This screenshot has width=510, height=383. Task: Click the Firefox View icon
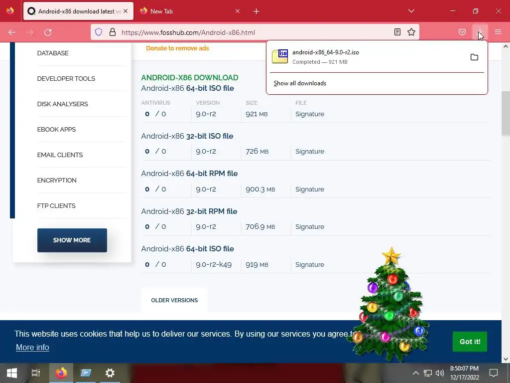(10, 11)
